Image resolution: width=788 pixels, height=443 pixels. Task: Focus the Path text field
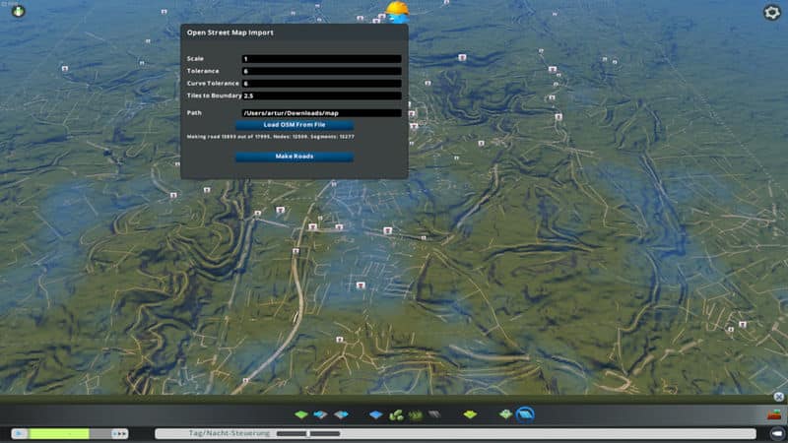point(321,113)
